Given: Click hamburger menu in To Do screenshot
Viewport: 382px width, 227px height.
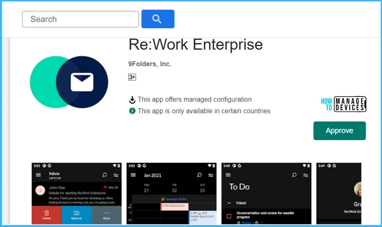Looking at the screenshot, I should [228, 175].
